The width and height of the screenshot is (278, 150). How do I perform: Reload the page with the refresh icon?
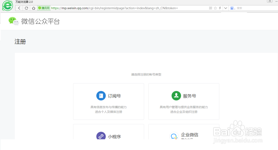tap(26, 8)
